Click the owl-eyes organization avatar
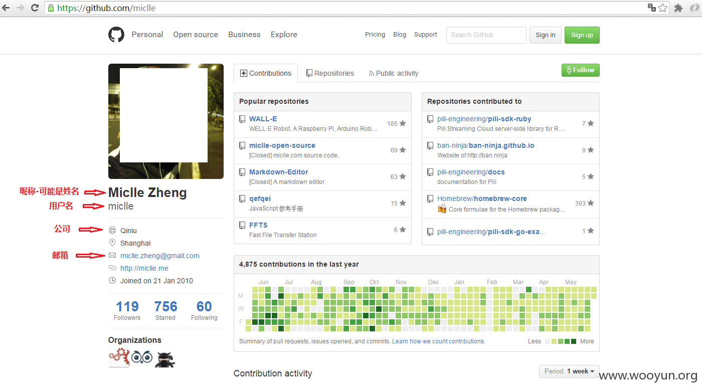 click(x=142, y=358)
